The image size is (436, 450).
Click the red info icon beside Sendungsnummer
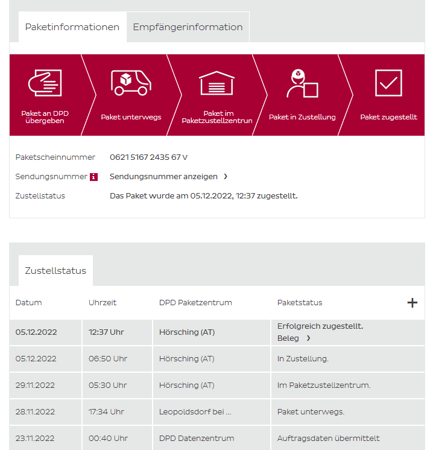tap(93, 177)
